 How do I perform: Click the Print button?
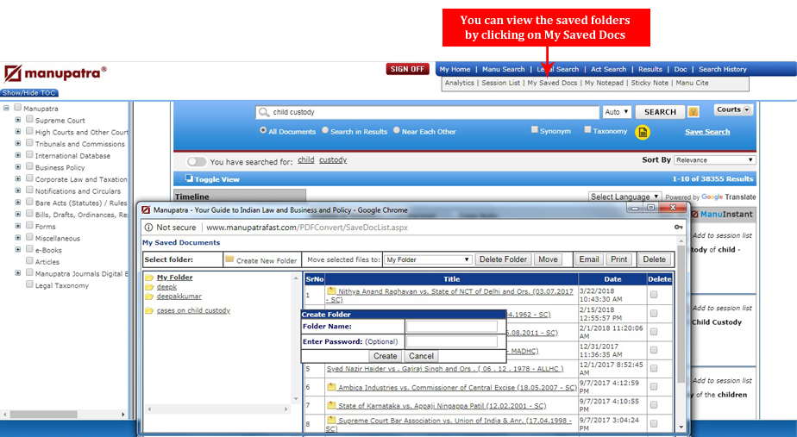(x=618, y=259)
